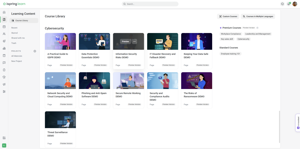Open Courses in Multiple Languages
Image resolution: width=300 pixels, height=149 pixels.
[258, 16]
